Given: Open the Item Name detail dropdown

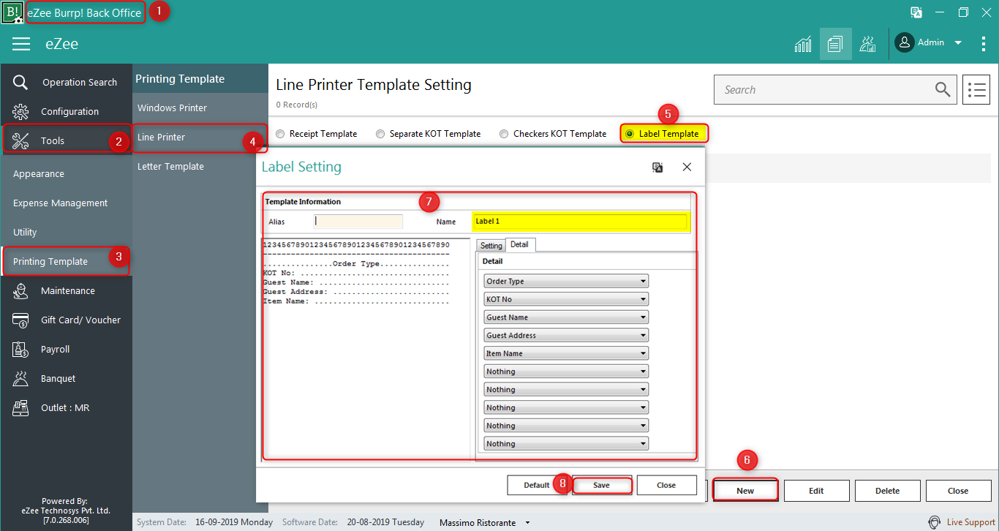Looking at the screenshot, I should click(x=566, y=353).
